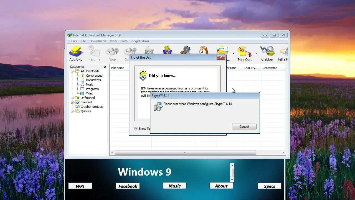The height and width of the screenshot is (200, 355).
Task: Click the WPI button
Action: click(80, 186)
